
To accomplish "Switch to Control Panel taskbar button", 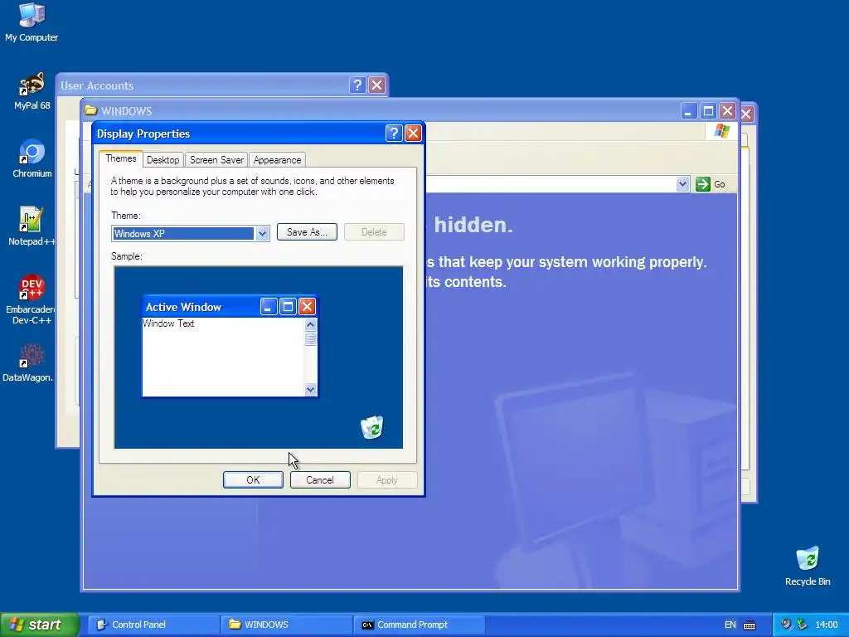I will tap(153, 625).
